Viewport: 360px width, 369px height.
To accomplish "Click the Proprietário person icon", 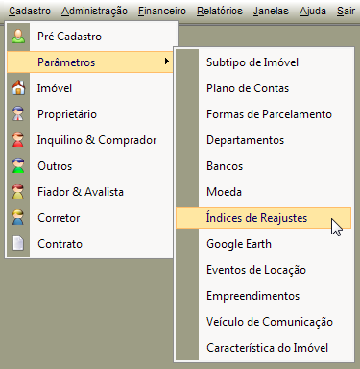I will [x=18, y=114].
